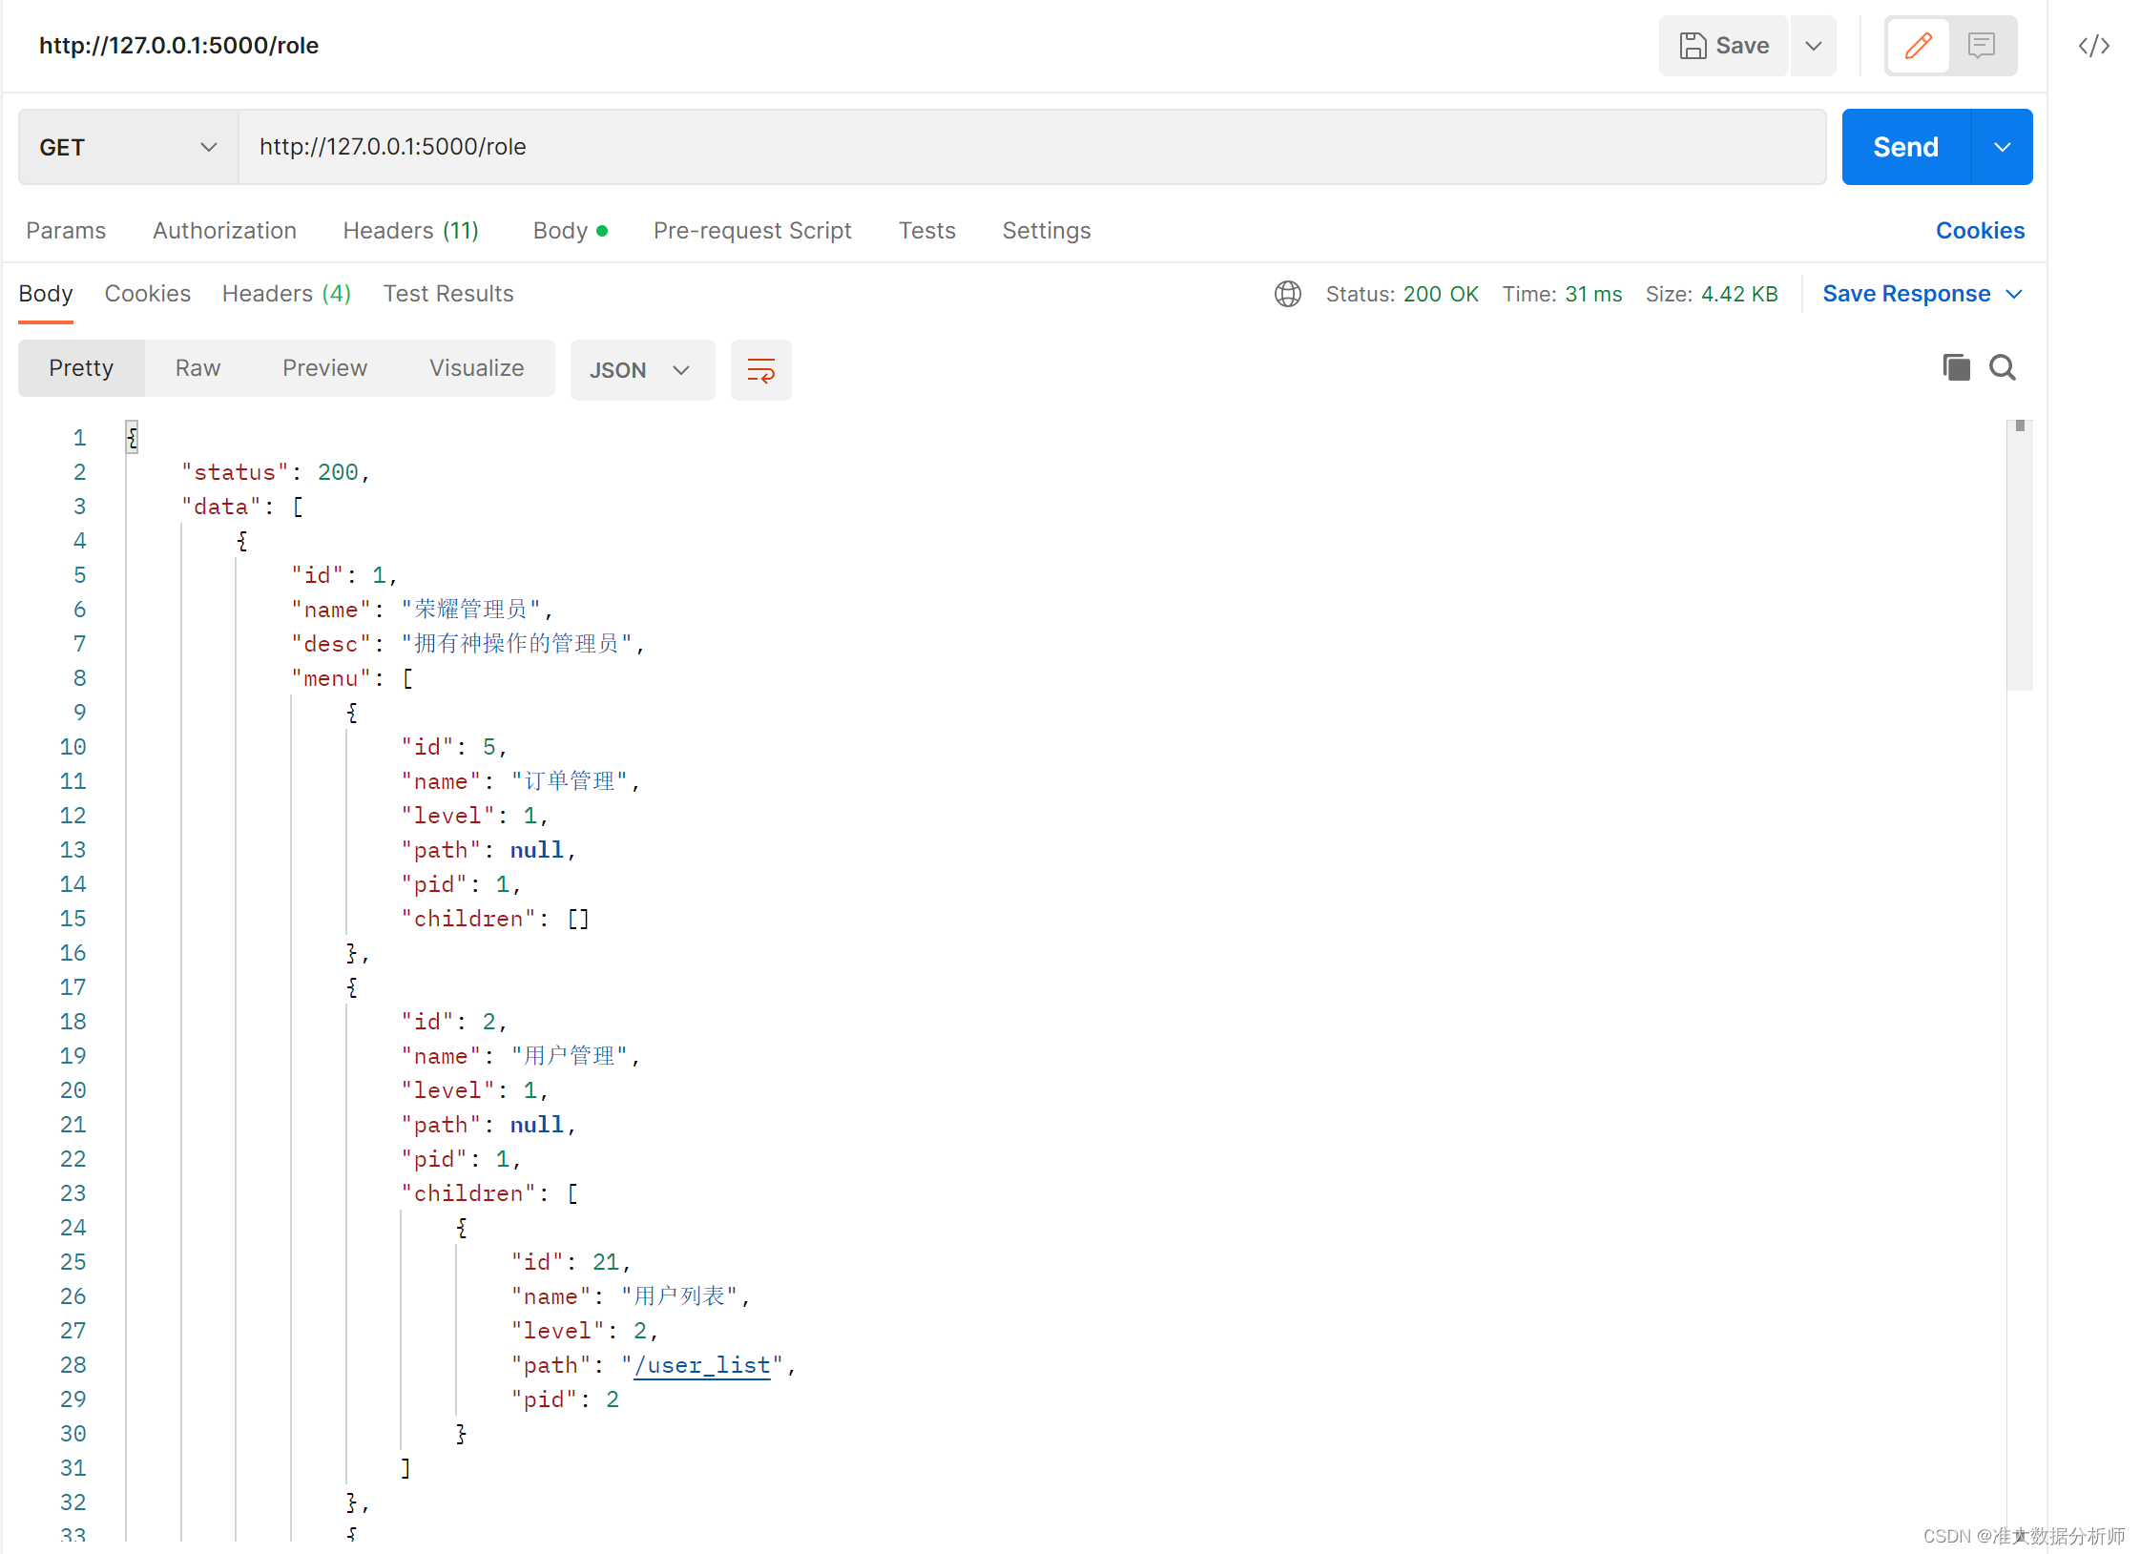Expand the Send button dropdown arrow
Screen dimensions: 2140x1554
pyautogui.click(x=2003, y=147)
